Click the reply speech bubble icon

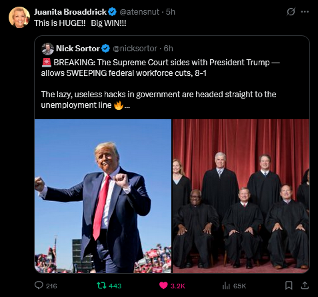click(x=39, y=285)
